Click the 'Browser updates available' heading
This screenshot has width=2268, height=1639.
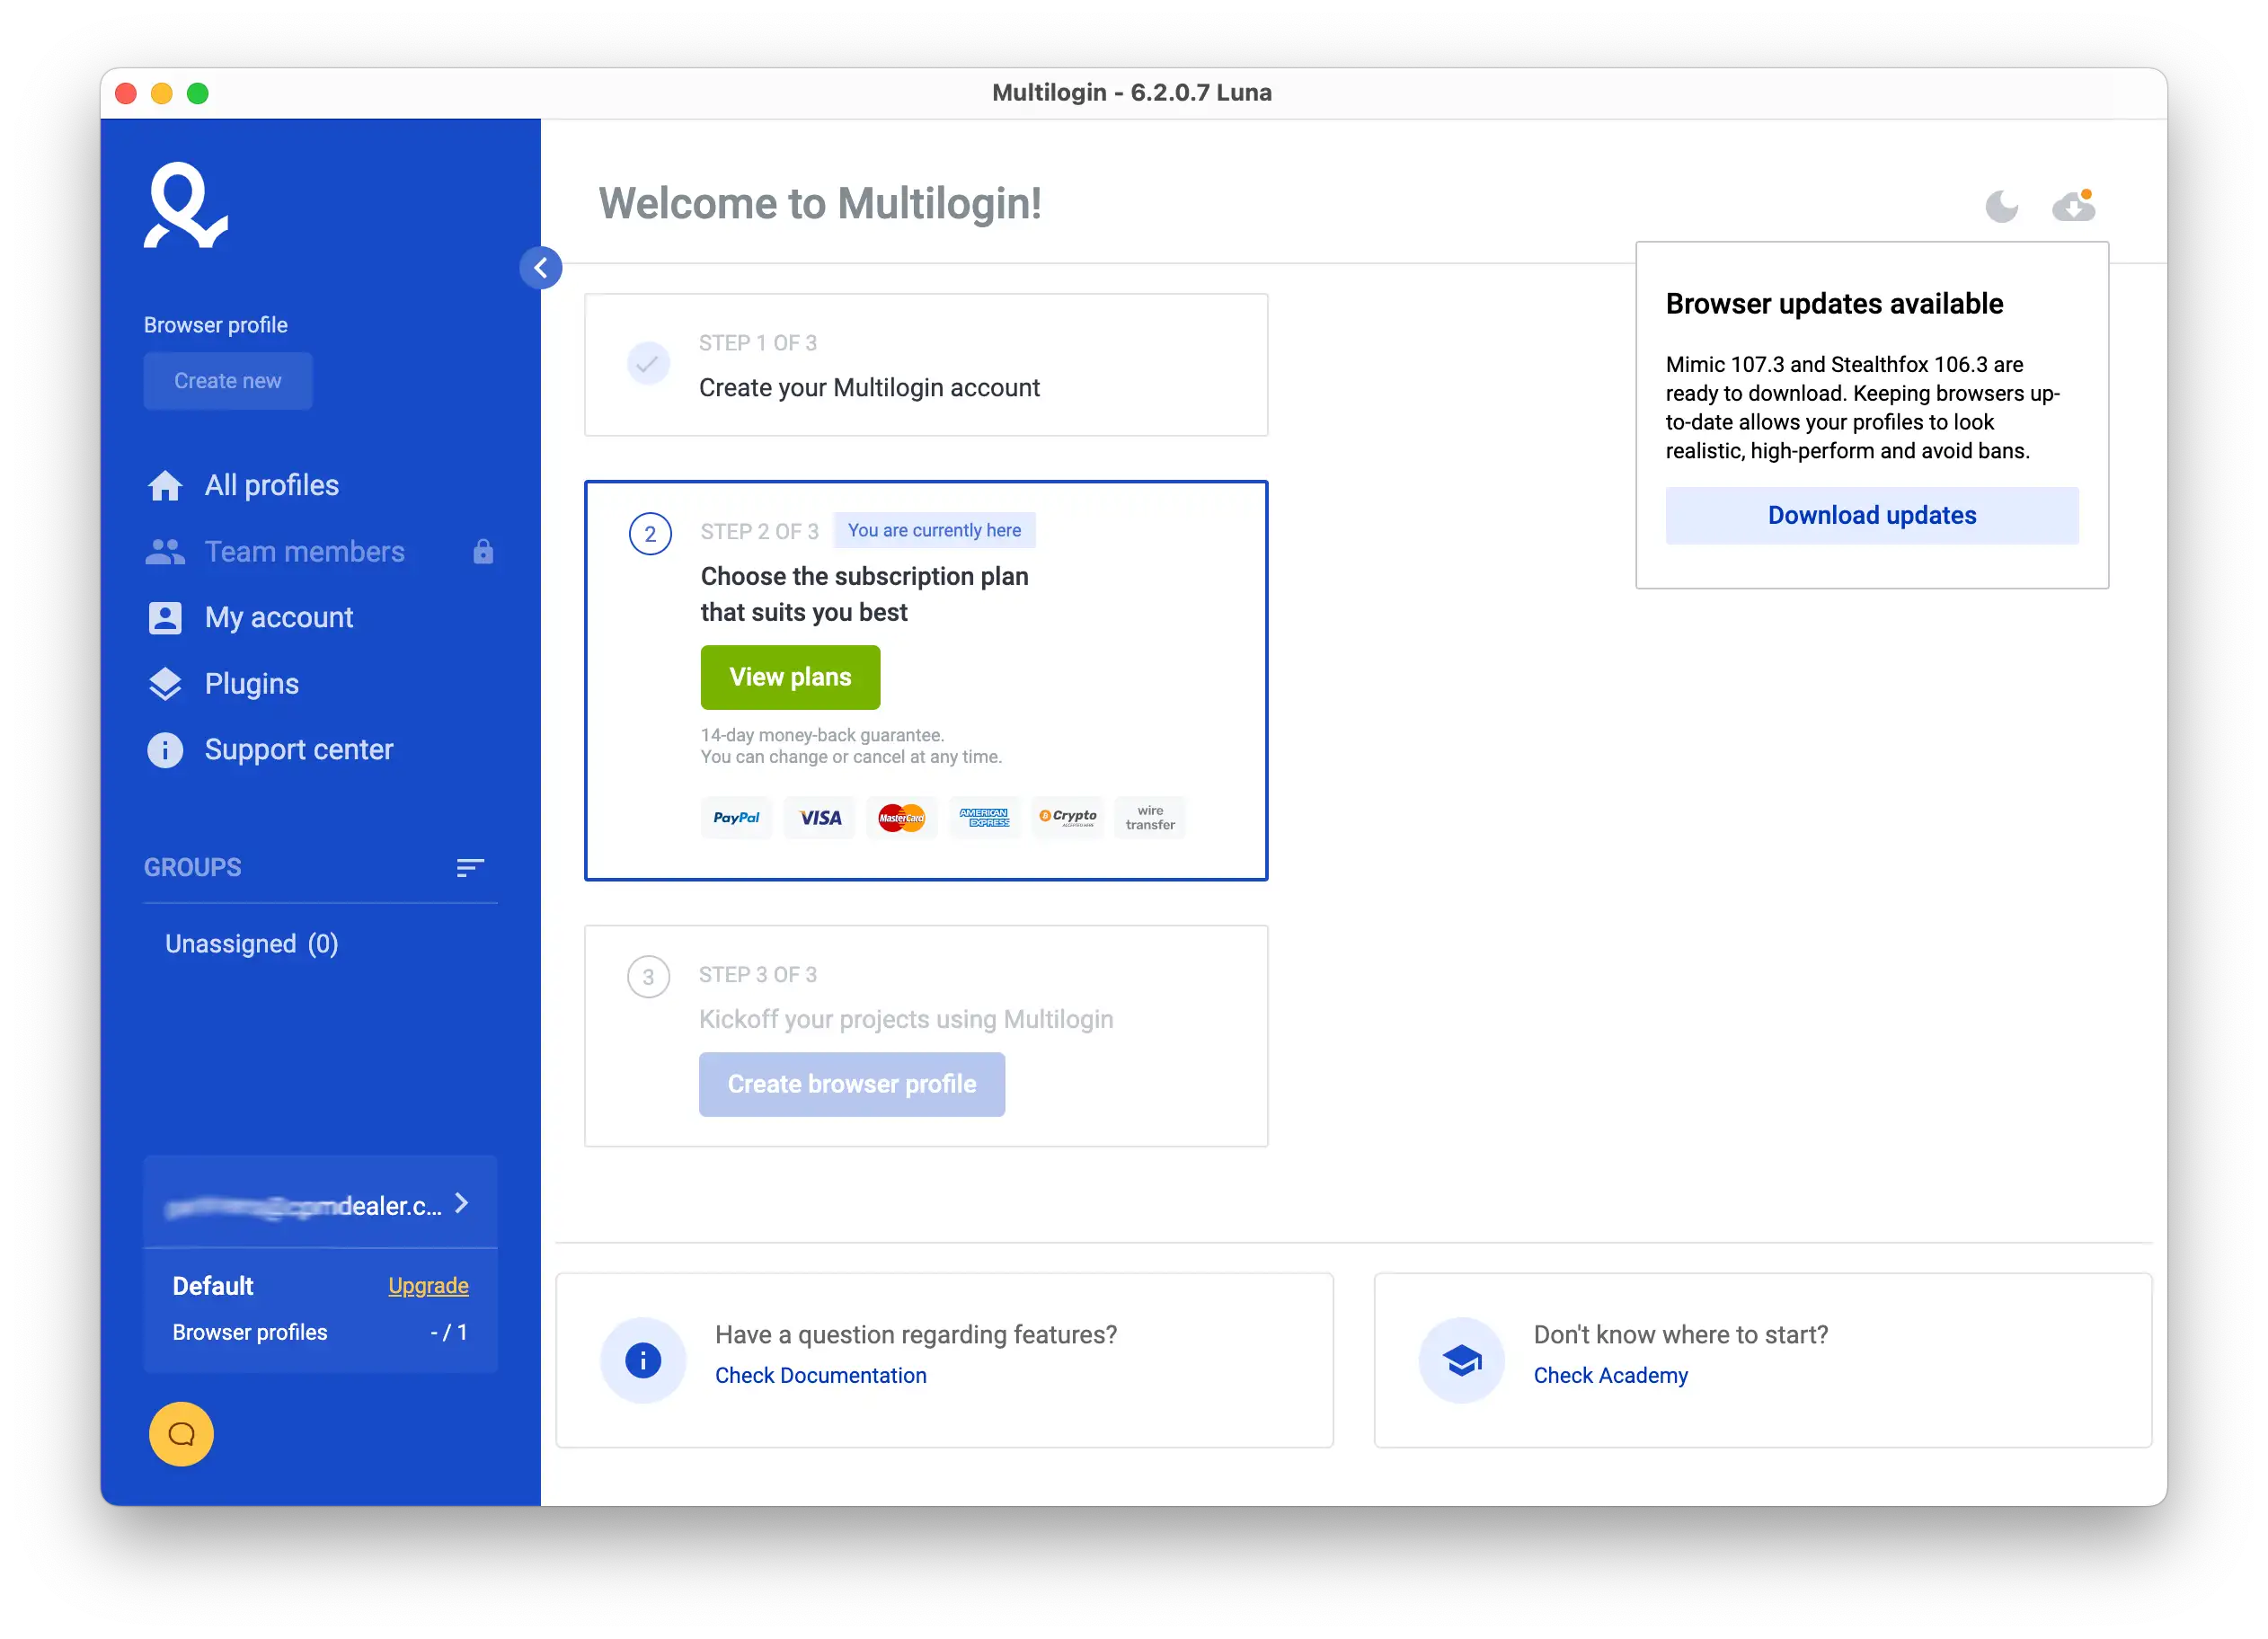pyautogui.click(x=1834, y=304)
